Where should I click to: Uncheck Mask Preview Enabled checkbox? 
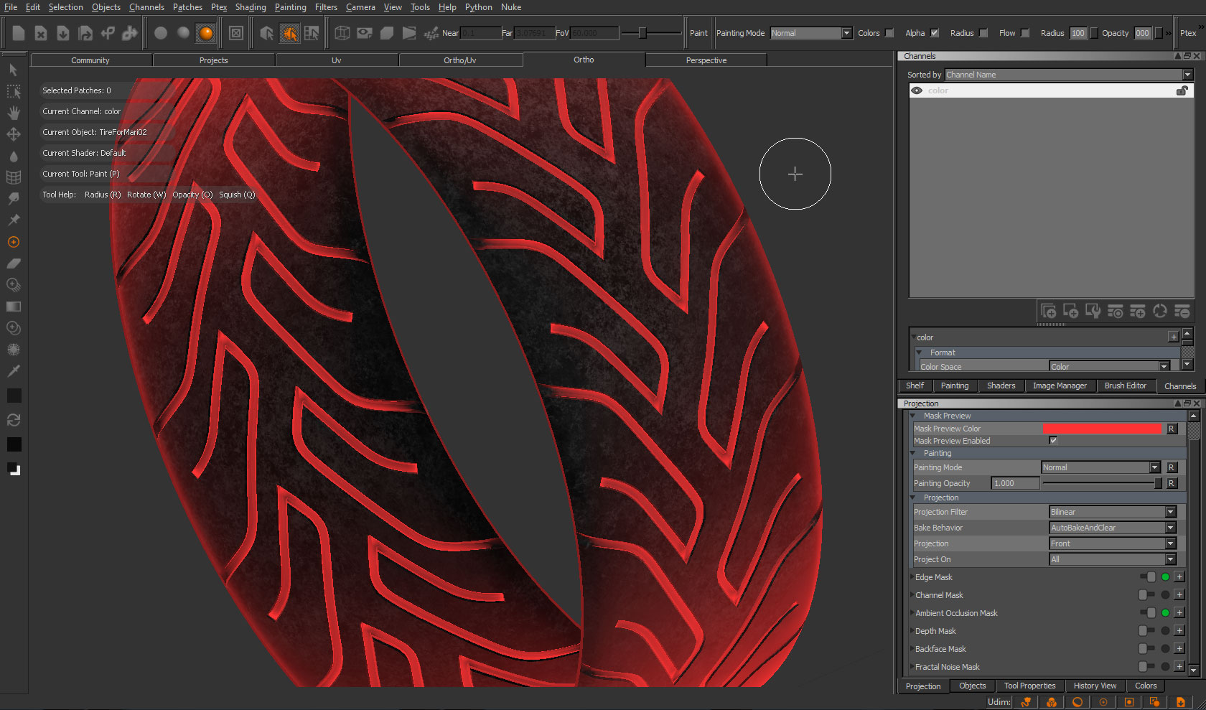[x=1053, y=441]
